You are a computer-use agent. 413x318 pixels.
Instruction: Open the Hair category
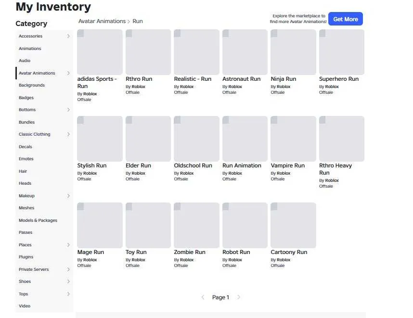pos(23,171)
